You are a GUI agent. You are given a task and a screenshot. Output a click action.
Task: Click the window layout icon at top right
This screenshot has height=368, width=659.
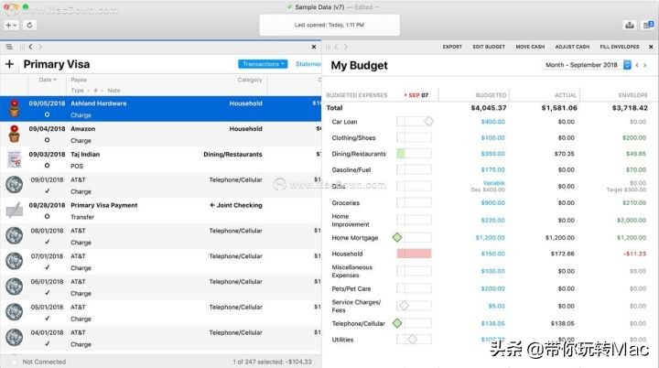(x=648, y=26)
